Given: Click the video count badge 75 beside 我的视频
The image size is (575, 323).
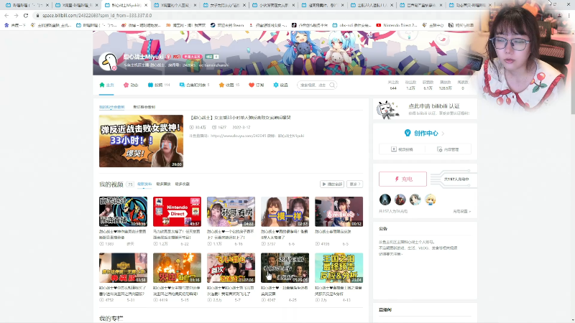Looking at the screenshot, I should tap(130, 184).
